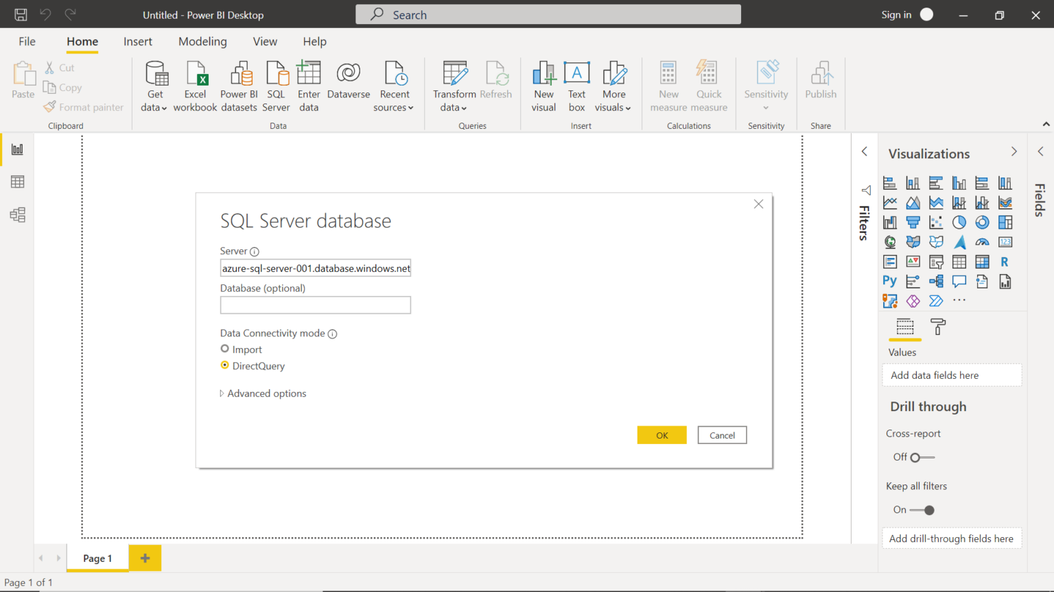Cancel the SQL Server database dialog
The width and height of the screenshot is (1054, 592).
pos(722,434)
